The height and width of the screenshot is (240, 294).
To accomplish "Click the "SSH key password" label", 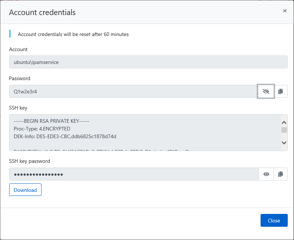I will (x=29, y=161).
